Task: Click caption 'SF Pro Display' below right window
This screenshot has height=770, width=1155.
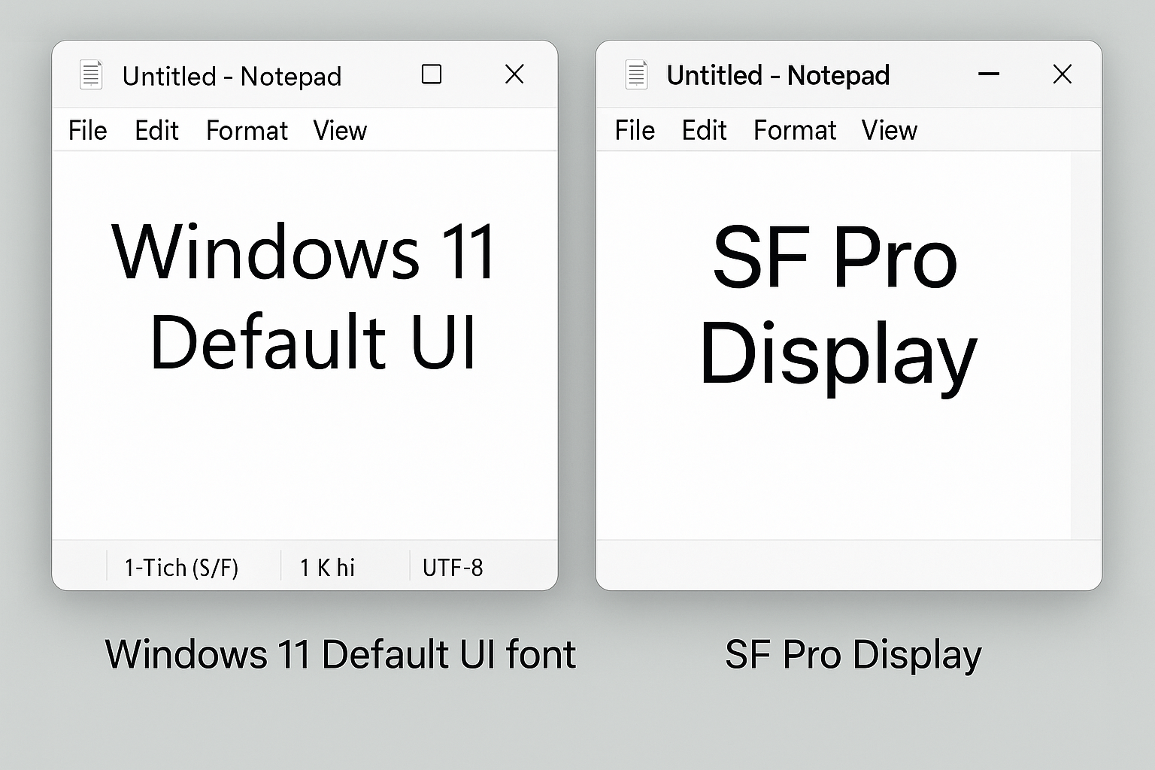Action: pos(853,655)
